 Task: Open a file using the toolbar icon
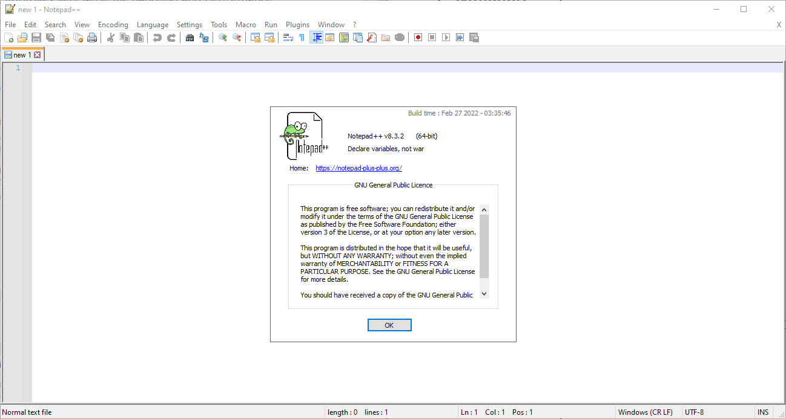(22, 37)
